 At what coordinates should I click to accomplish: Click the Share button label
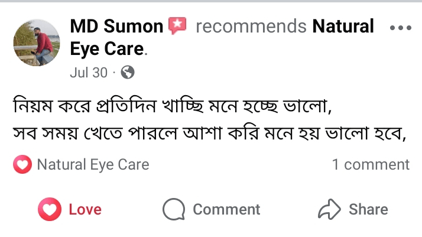coord(368,209)
